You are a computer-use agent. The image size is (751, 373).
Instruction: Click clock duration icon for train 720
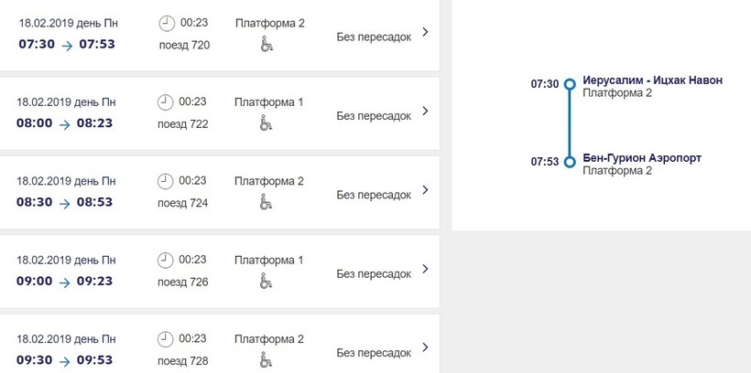point(166,25)
